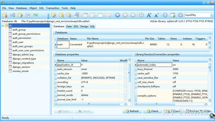Click the table icon beside auth_group
The image size is (215, 121).
click(x=10, y=30)
